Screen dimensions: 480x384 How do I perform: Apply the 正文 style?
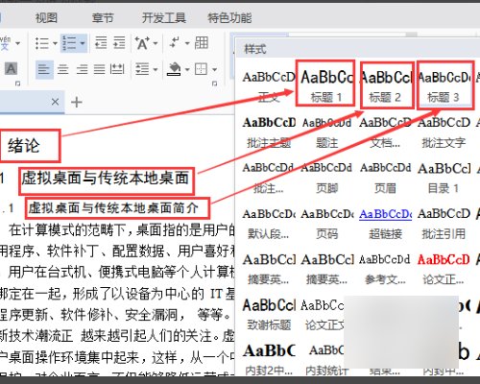[x=269, y=86]
